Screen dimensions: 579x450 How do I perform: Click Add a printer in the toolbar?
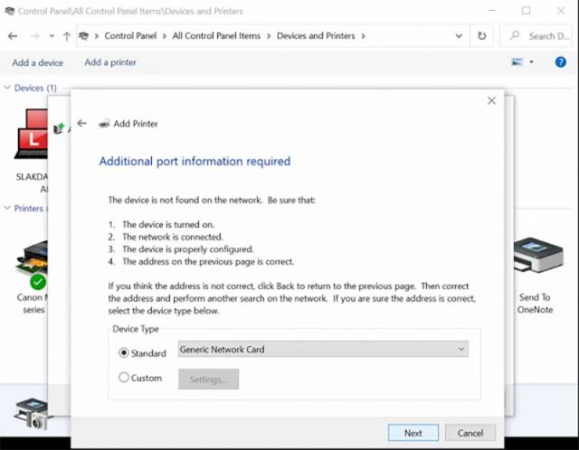click(110, 62)
